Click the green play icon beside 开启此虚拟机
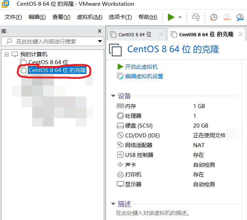The height and width of the screenshot is (220, 247). tap(120, 67)
